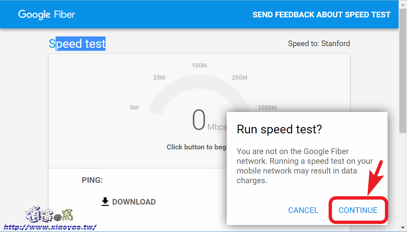Click the scrollbar down arrow
This screenshot has width=407, height=232.
click(403, 228)
